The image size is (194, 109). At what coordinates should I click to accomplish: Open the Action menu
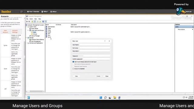point(31,19)
